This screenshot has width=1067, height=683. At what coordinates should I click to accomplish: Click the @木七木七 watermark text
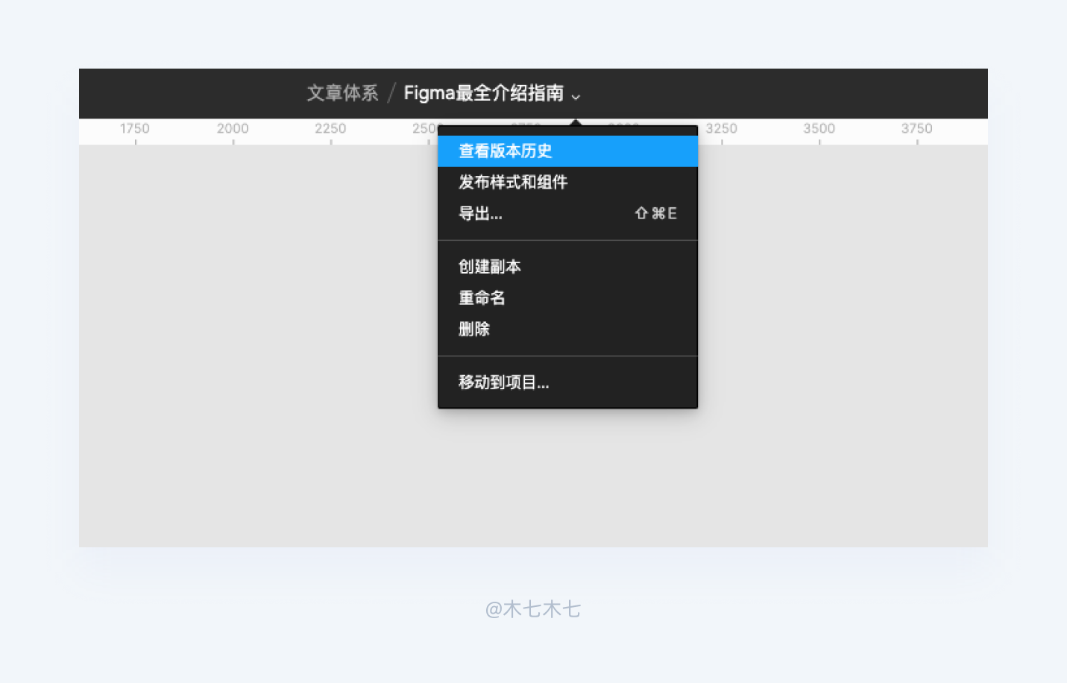point(532,609)
